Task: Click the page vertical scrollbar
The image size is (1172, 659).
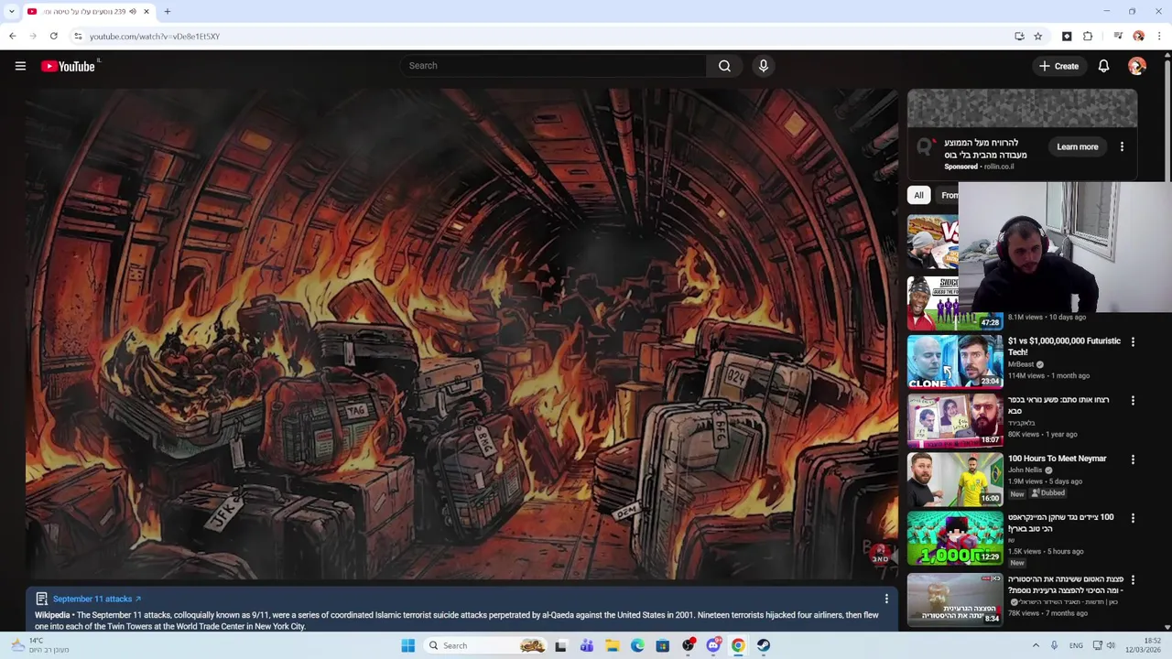Action: 1167,119
